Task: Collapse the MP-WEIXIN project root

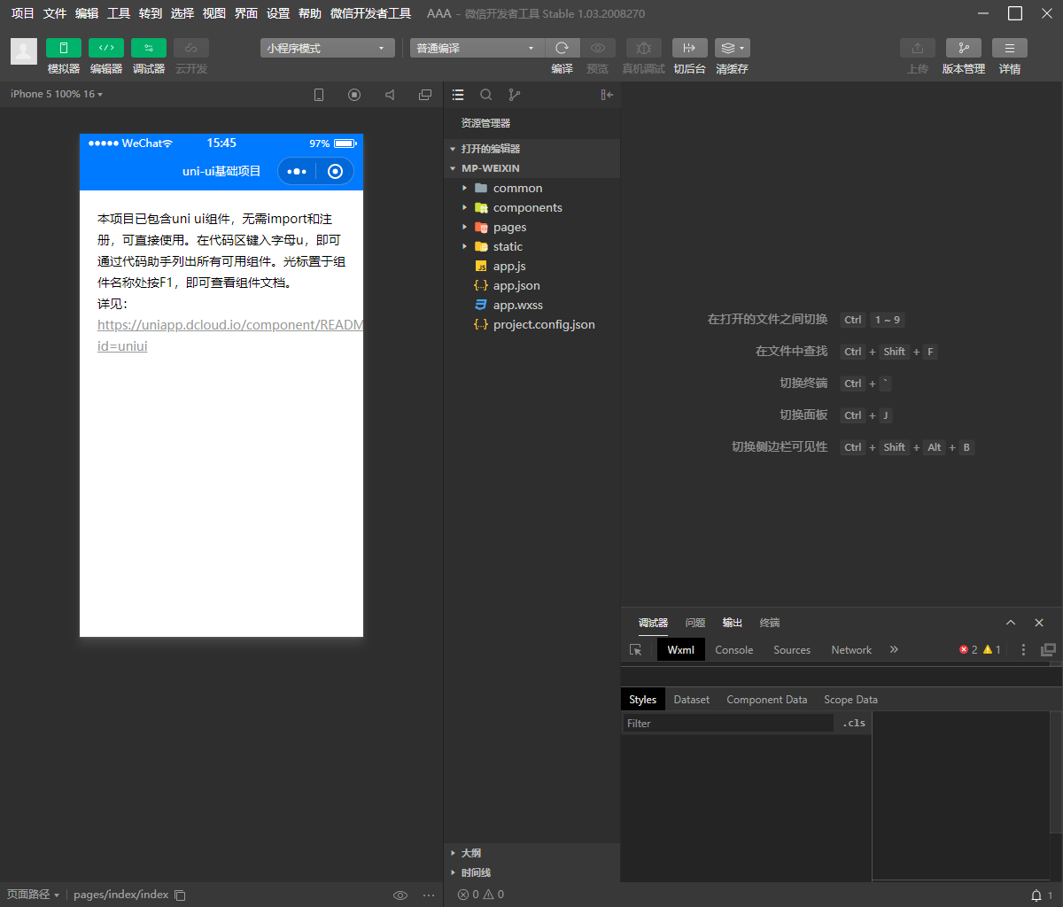Action: tap(531, 168)
